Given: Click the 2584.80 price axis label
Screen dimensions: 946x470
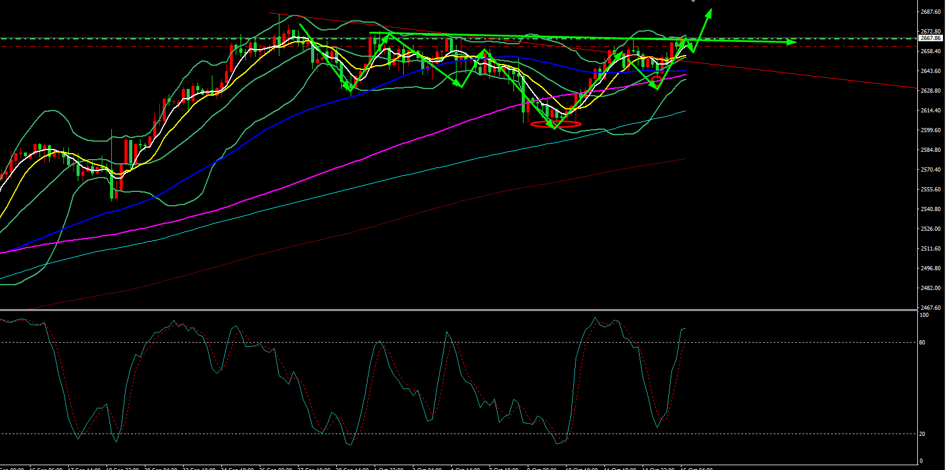Looking at the screenshot, I should [x=930, y=150].
